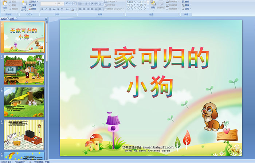255x163 pixels.
Task: Toggle underline formatting
Action: 49,9
